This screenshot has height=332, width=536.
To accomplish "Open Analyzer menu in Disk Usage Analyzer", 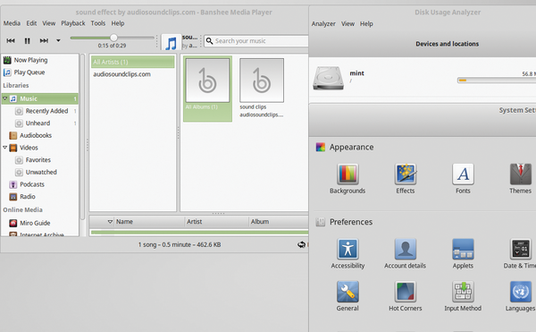I will point(323,24).
